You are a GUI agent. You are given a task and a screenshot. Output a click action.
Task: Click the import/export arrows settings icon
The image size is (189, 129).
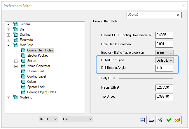tap(151, 120)
